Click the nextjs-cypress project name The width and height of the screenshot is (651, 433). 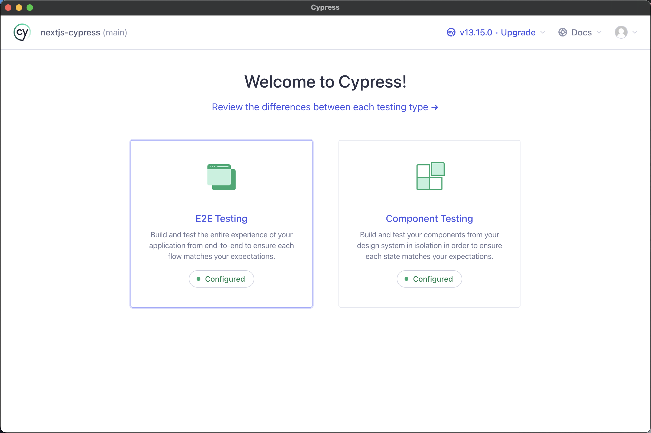70,33
